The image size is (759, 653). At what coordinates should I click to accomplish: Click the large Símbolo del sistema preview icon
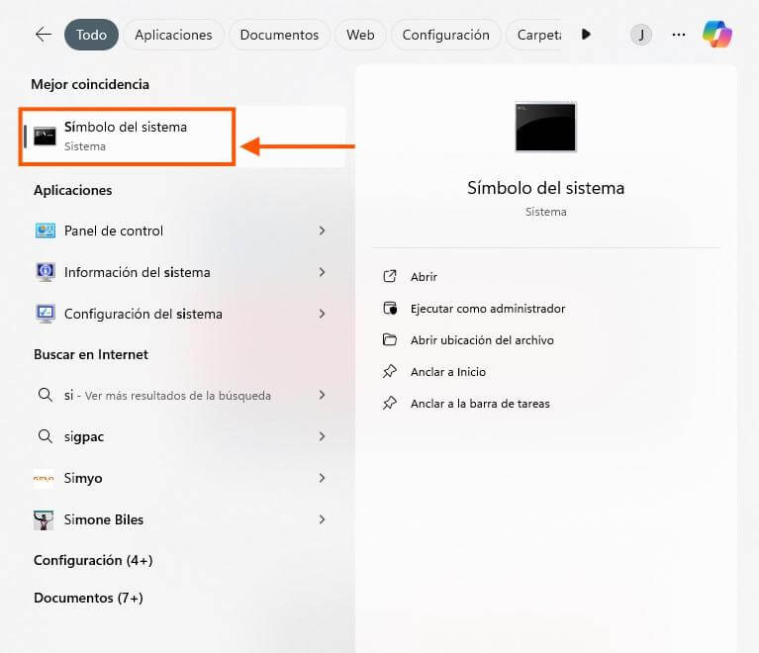[545, 128]
